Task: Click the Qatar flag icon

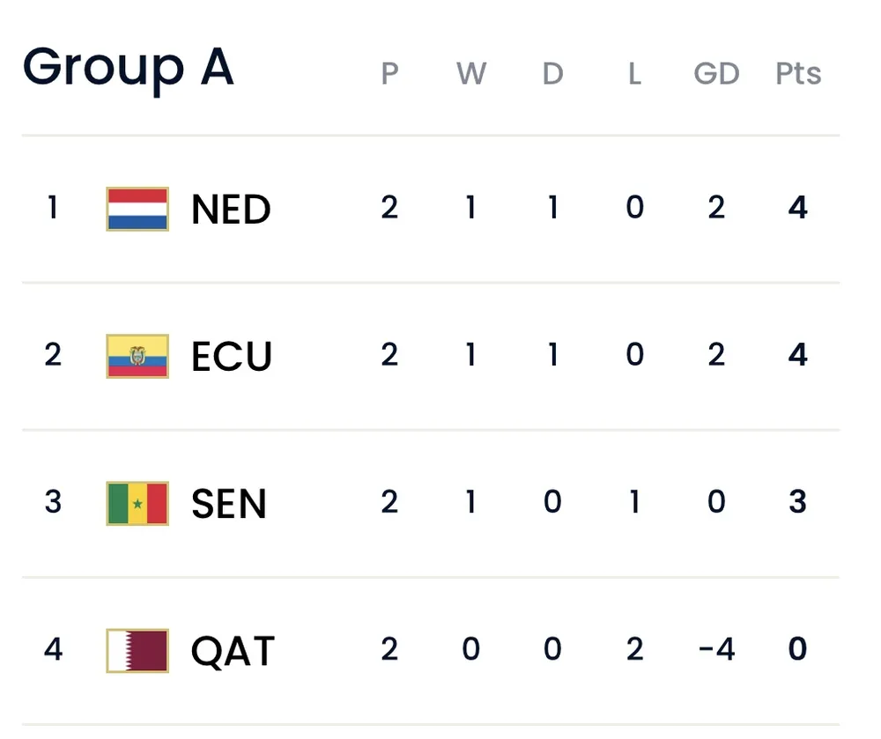Action: 137,650
